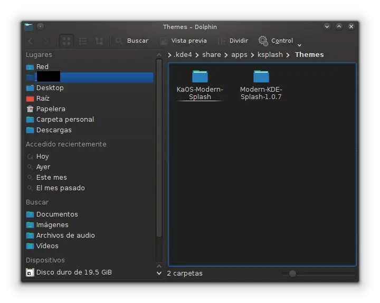380x303 pixels.
Task: Split the view with Dividir
Action: (233, 41)
